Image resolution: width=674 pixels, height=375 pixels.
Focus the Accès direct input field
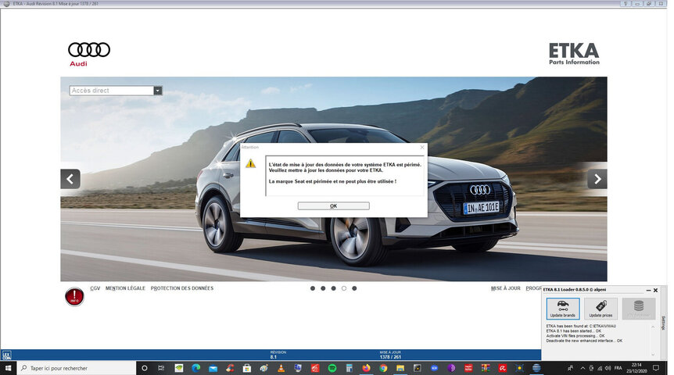point(111,90)
